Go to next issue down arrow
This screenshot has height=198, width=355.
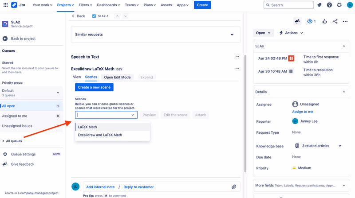[x=125, y=16]
